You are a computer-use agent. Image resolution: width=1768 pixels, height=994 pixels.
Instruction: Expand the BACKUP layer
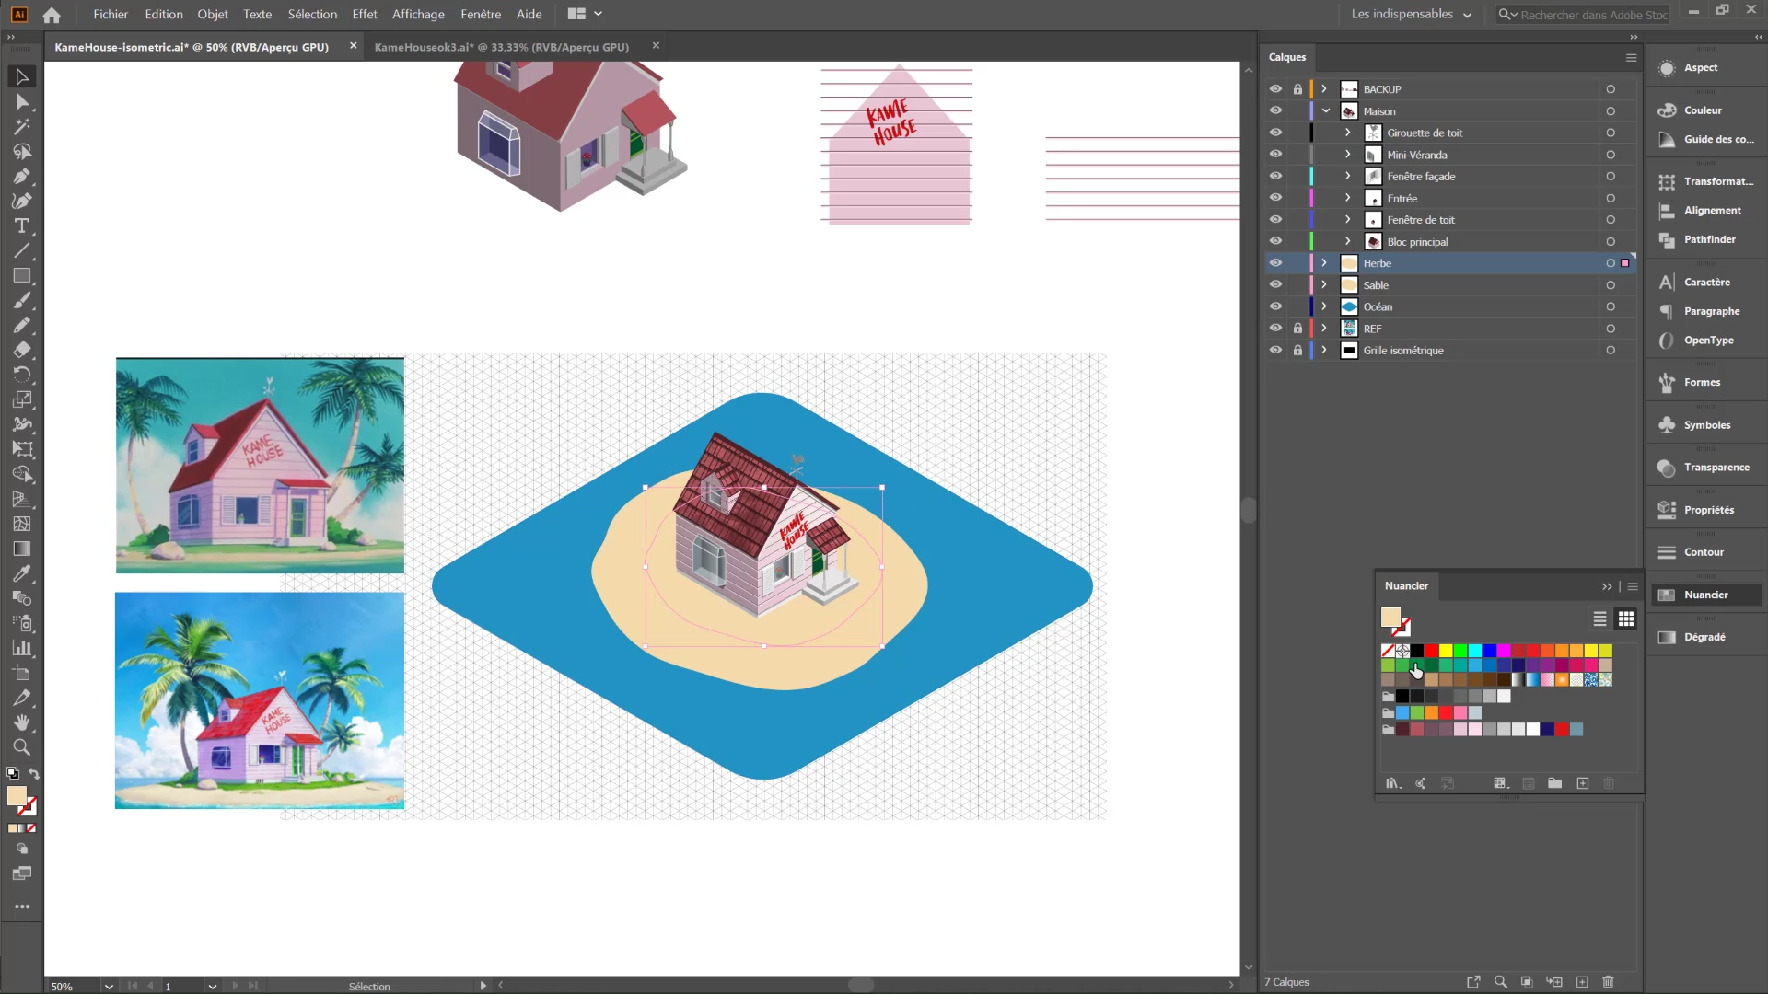click(x=1324, y=89)
